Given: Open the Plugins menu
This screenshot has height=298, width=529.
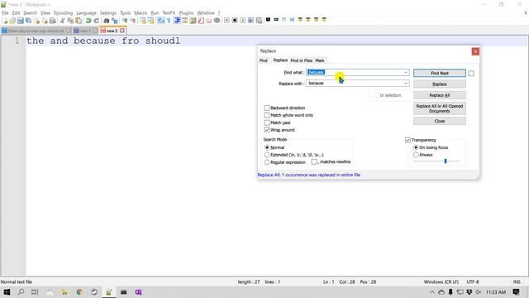Looking at the screenshot, I should pyautogui.click(x=186, y=13).
